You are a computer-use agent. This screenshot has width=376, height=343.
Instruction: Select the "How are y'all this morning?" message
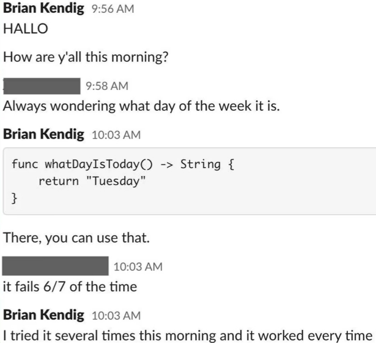(x=86, y=57)
